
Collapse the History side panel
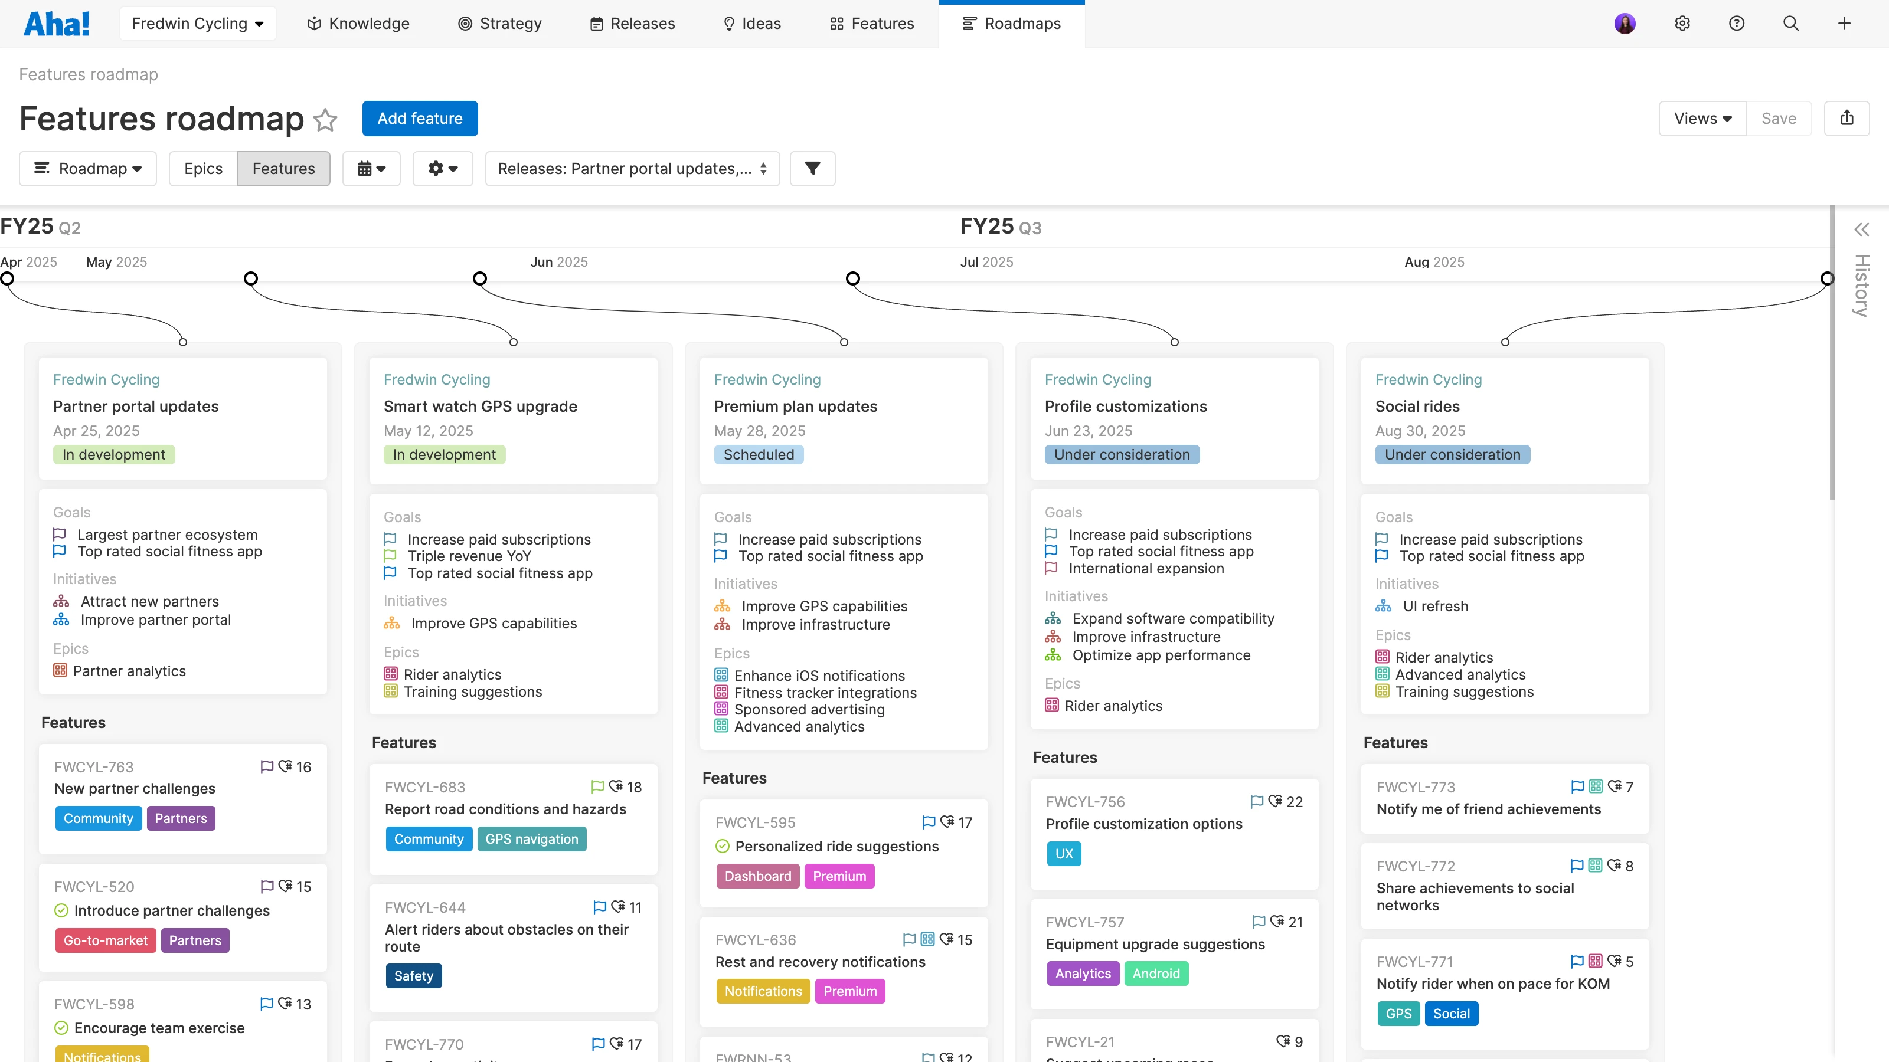pos(1861,230)
